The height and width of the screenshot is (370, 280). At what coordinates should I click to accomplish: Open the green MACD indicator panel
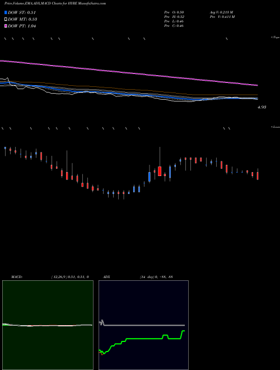[x=48, y=325]
